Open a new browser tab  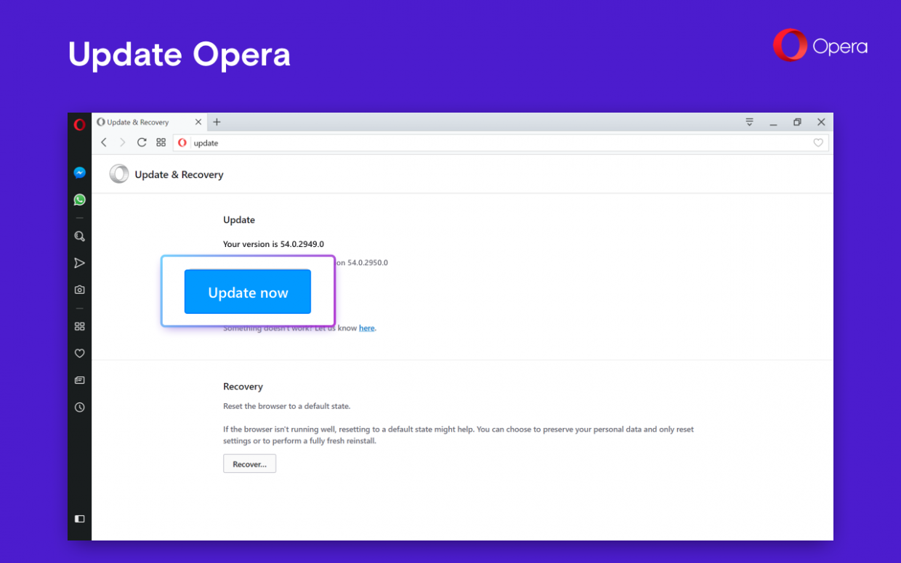pos(216,122)
